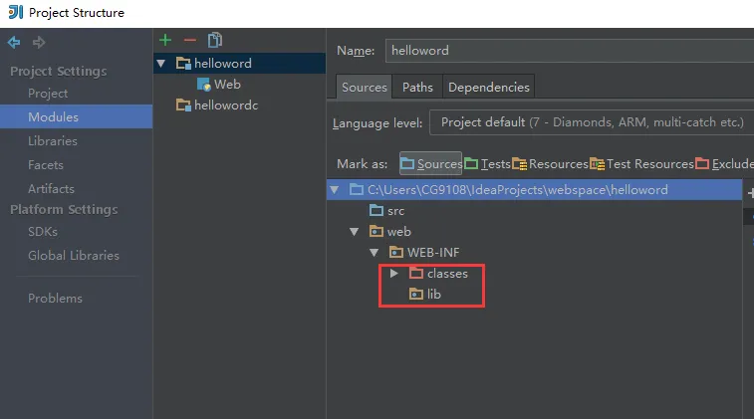Collapse the helloword module tree node
The height and width of the screenshot is (419, 754).
click(161, 64)
